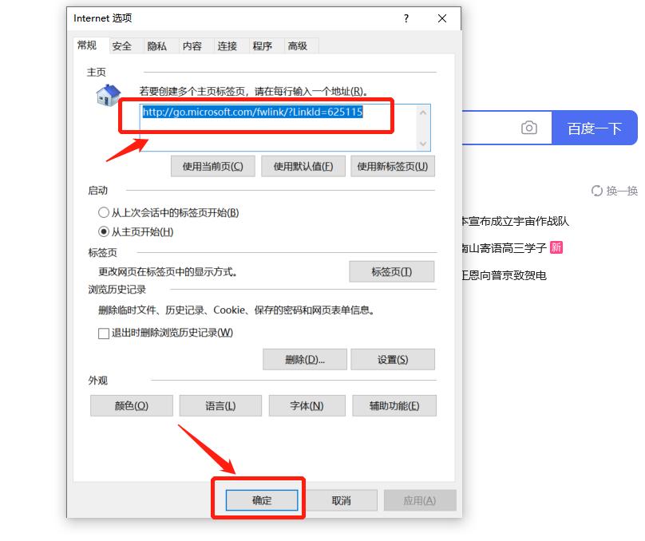The width and height of the screenshot is (645, 541).
Task: Switch to the 安全 tab
Action: point(124,45)
